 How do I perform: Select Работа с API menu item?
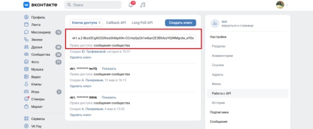[248, 94]
